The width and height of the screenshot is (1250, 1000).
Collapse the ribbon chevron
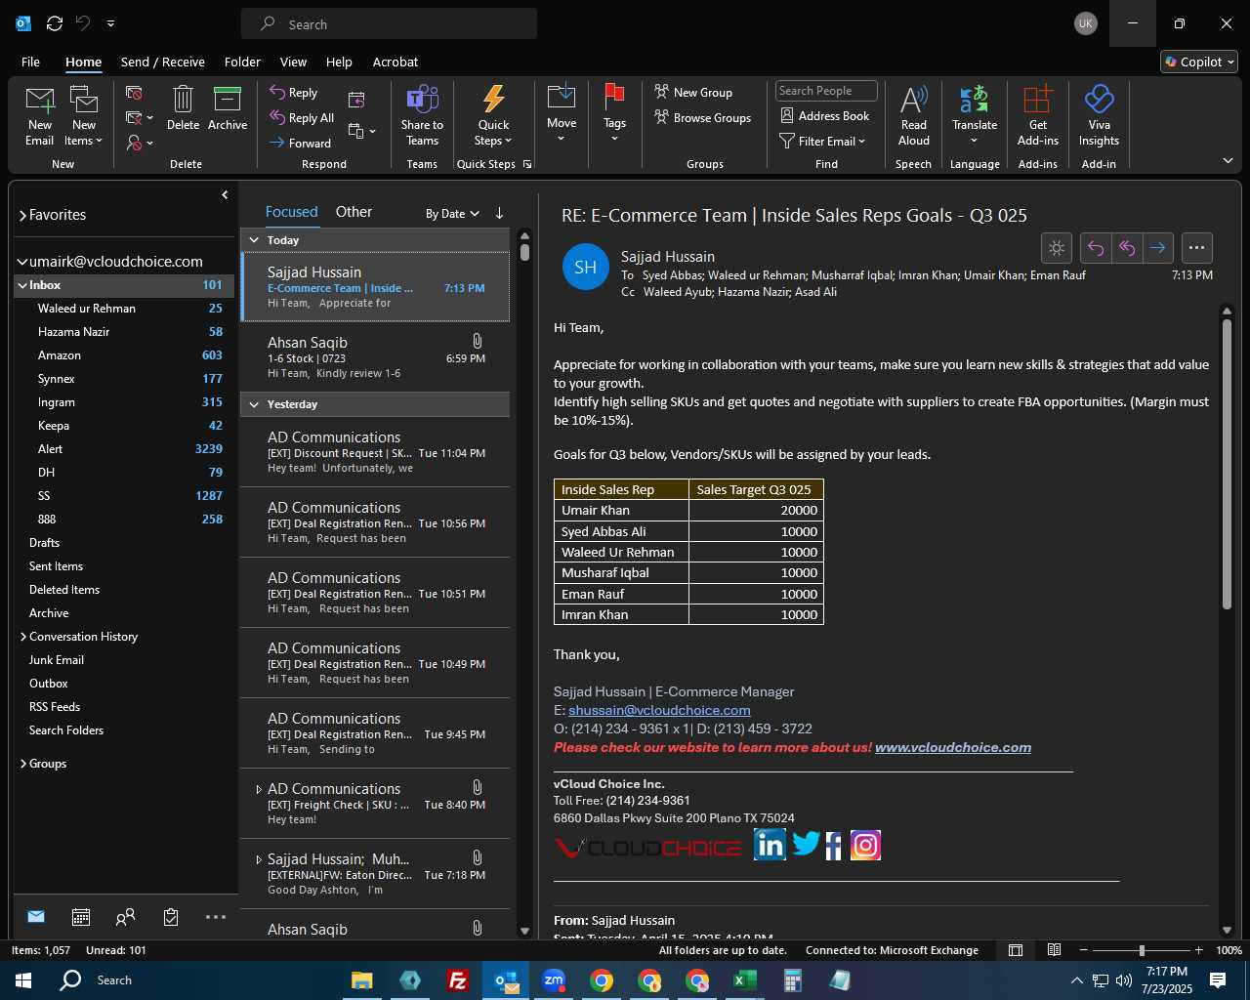(1228, 160)
